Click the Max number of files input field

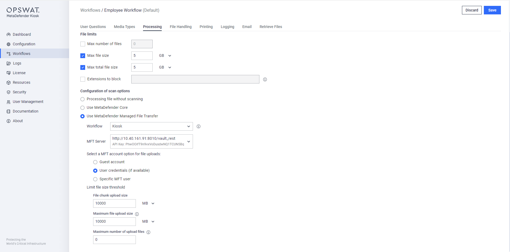tap(142, 44)
